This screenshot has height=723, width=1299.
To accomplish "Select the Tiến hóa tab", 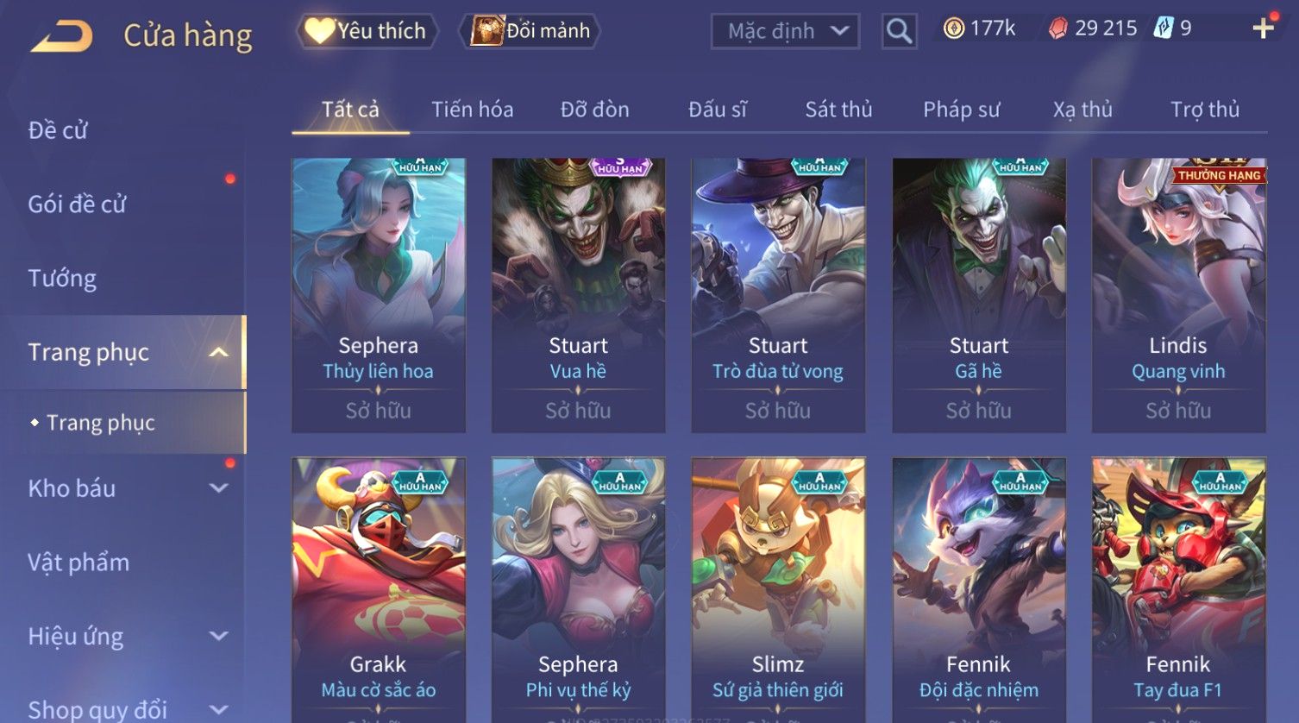I will tap(472, 110).
